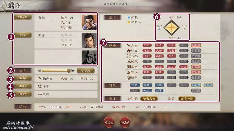
Task: Open the 部队长 commander selection
Action: 23,17
